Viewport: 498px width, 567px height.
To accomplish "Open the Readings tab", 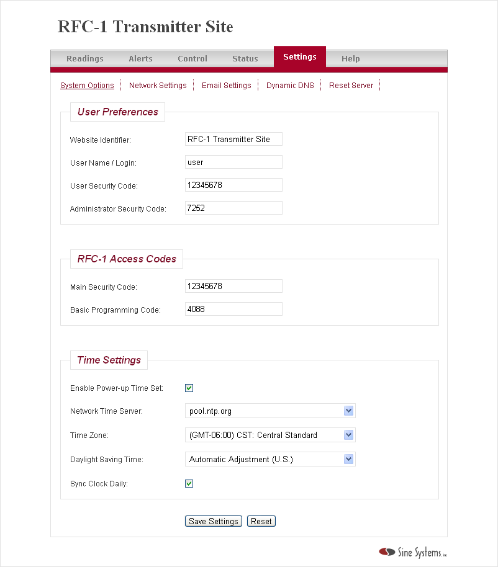I will (x=84, y=58).
